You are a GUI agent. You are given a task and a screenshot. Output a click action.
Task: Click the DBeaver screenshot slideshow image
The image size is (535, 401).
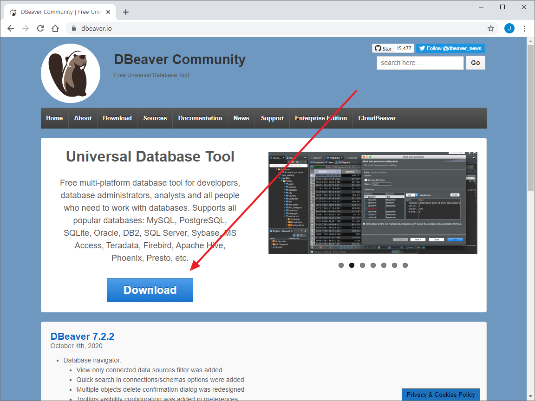point(373,202)
